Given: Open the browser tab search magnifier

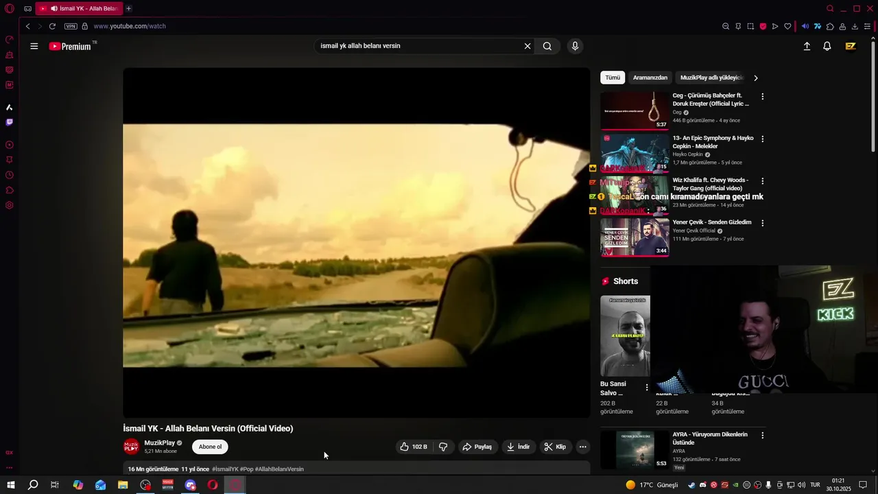Looking at the screenshot, I should coord(830,8).
